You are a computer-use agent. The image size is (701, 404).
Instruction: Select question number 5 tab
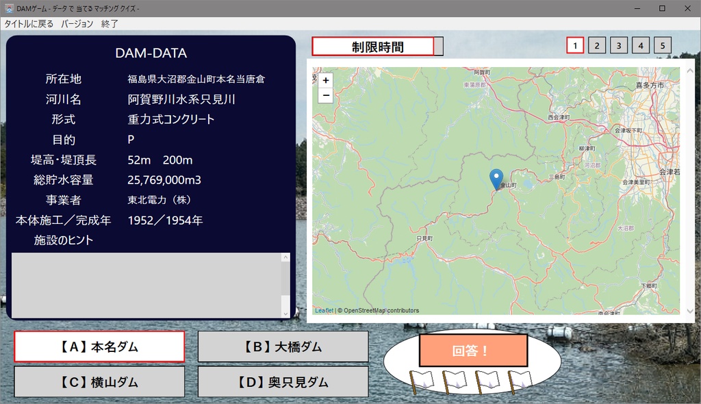pyautogui.click(x=663, y=45)
